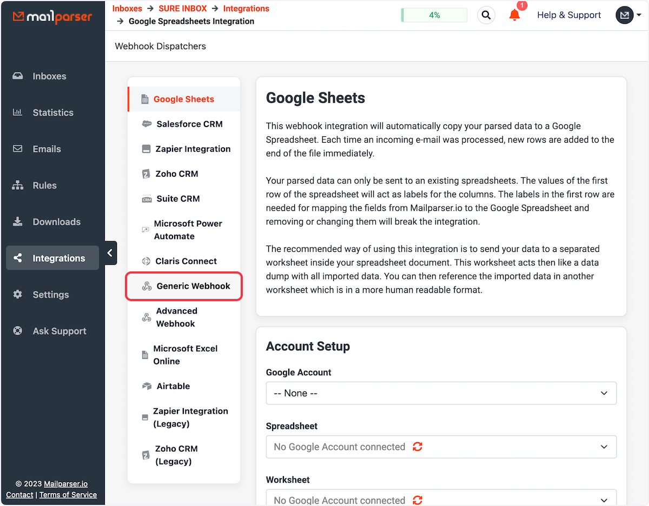Select Downloads in the sidebar
Viewport: 649px width, 506px height.
[x=52, y=222]
